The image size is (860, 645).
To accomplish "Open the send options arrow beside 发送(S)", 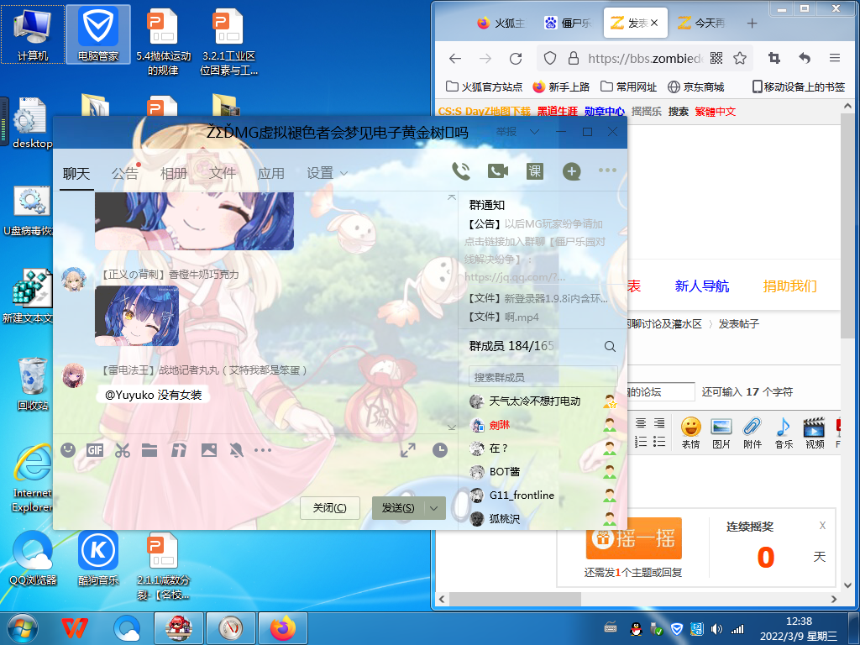I will [434, 508].
